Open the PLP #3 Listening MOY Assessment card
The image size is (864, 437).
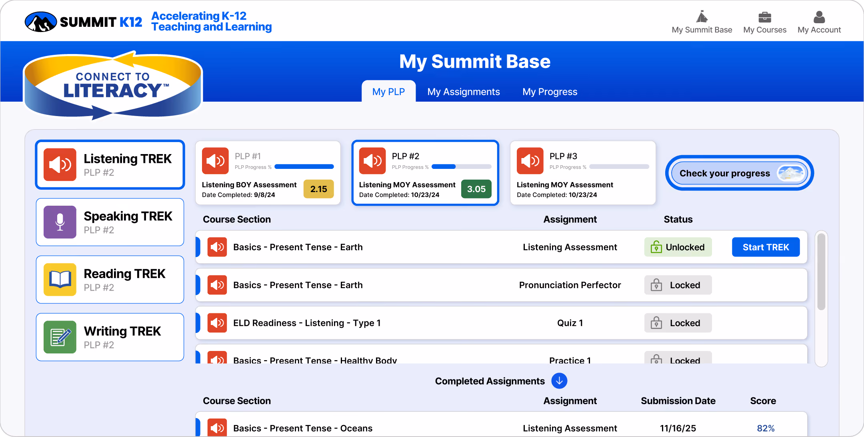coord(583,173)
